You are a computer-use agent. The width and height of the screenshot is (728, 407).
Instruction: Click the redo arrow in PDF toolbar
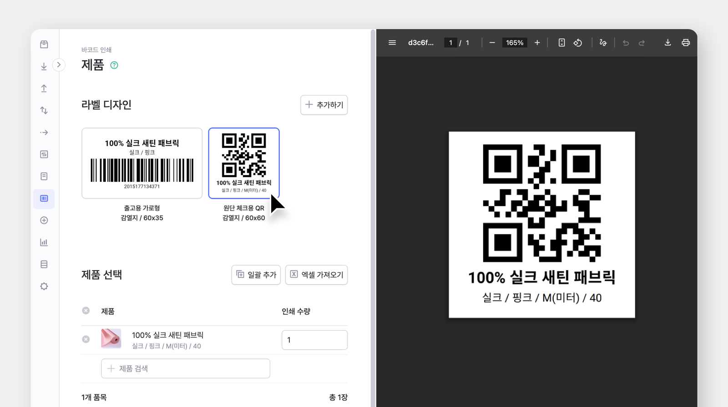(642, 43)
